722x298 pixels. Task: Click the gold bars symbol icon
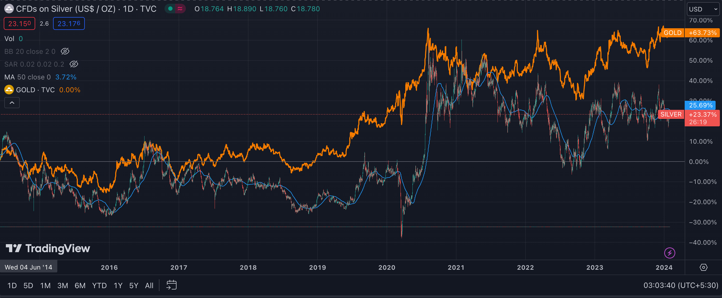click(x=9, y=90)
